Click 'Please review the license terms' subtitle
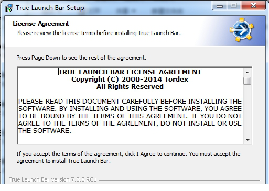This screenshot has height=191, width=269. [x=99, y=33]
